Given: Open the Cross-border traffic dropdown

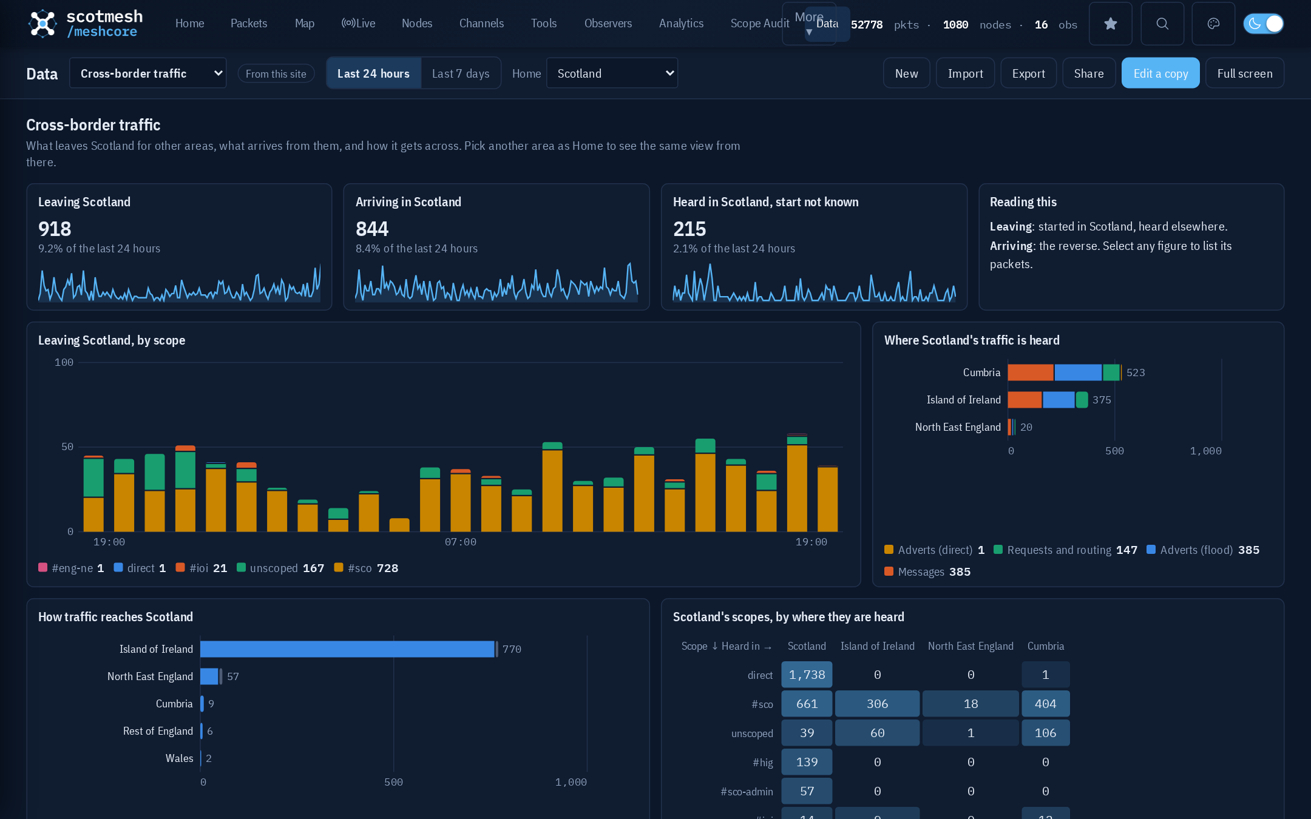Looking at the screenshot, I should (147, 73).
